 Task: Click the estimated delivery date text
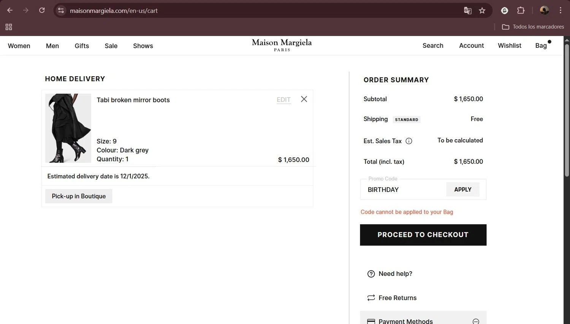point(98,176)
